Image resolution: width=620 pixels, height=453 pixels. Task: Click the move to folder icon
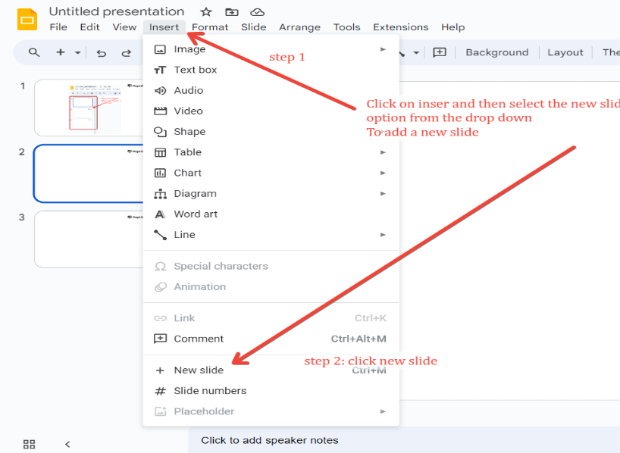pos(232,12)
